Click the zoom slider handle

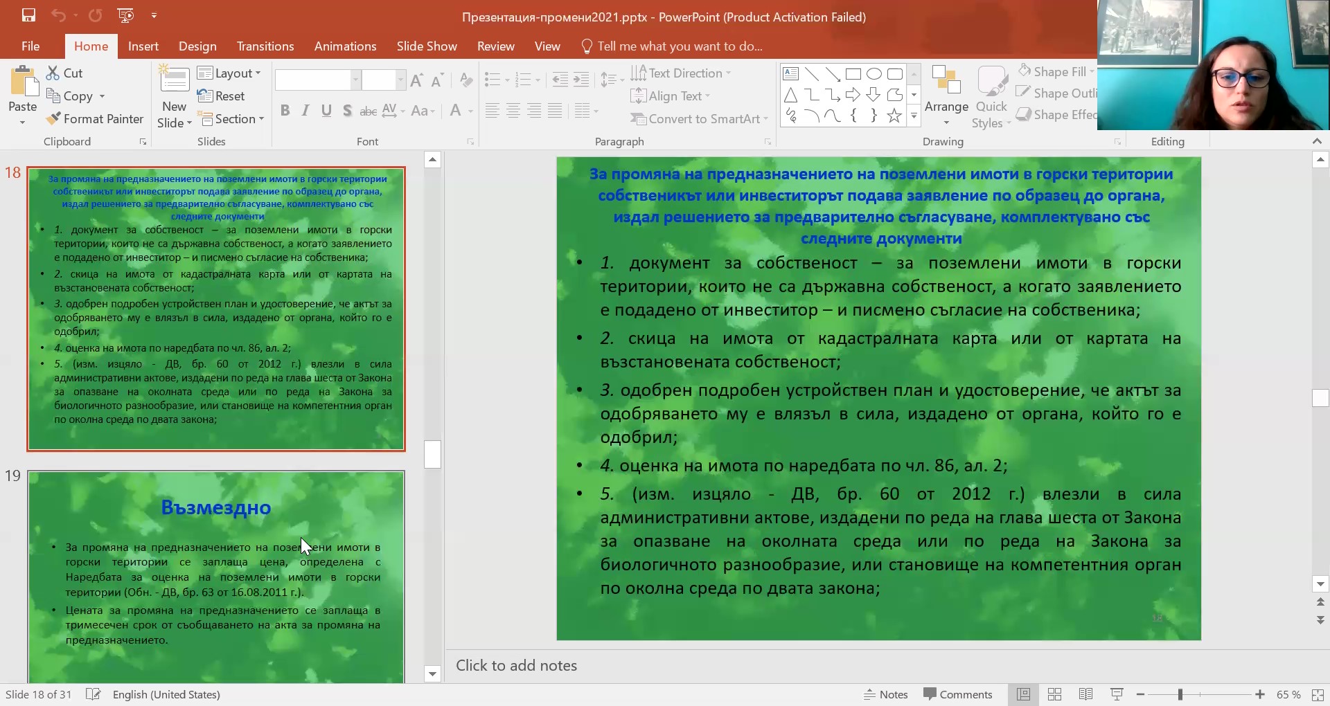click(x=1180, y=694)
